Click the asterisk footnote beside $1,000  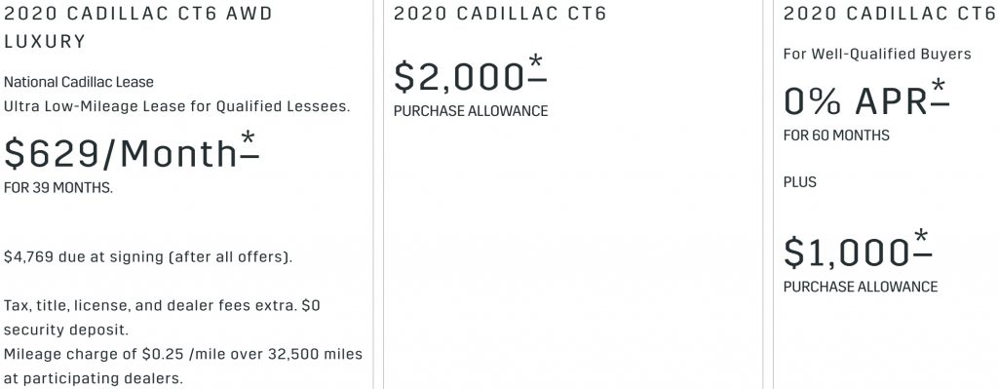[922, 245]
